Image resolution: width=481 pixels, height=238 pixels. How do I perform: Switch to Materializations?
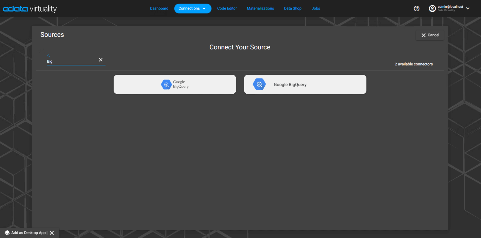[x=260, y=8]
